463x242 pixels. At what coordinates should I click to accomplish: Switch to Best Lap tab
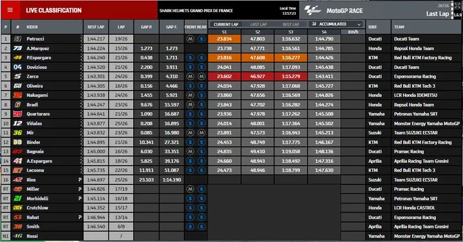(291, 24)
